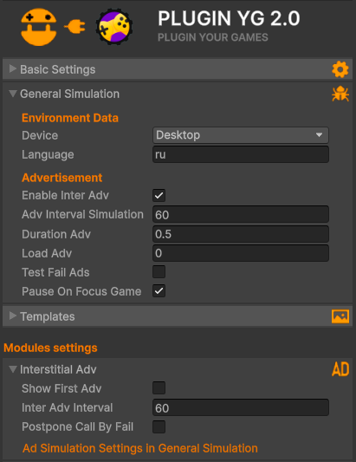356x462 pixels.
Task: Click the purple and yellow gamepad logo
Action: pyautogui.click(x=114, y=27)
